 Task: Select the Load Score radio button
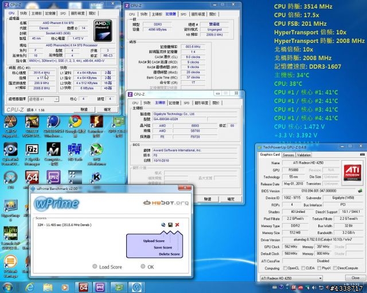click(95, 266)
